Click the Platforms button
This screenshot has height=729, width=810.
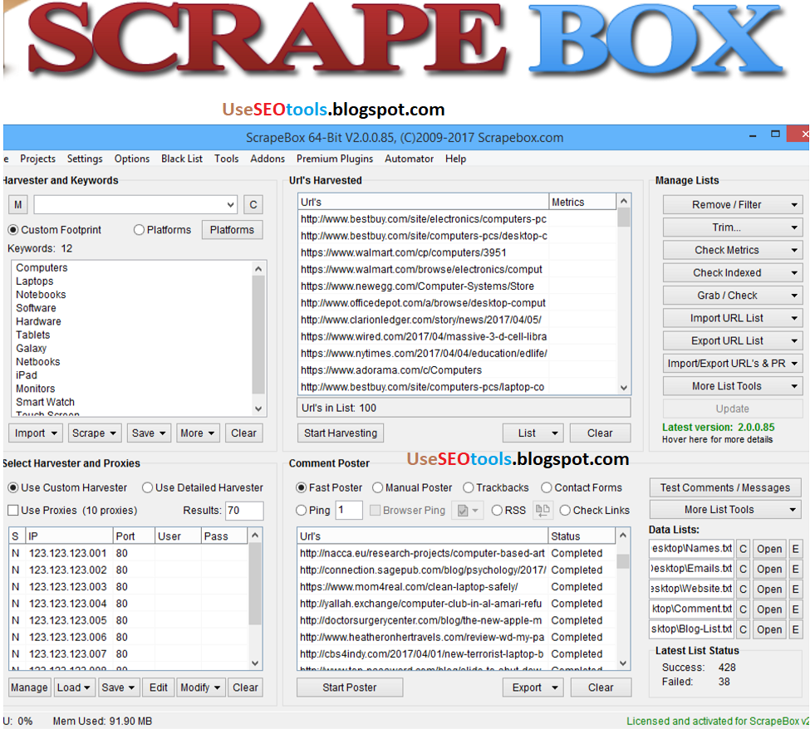click(232, 230)
